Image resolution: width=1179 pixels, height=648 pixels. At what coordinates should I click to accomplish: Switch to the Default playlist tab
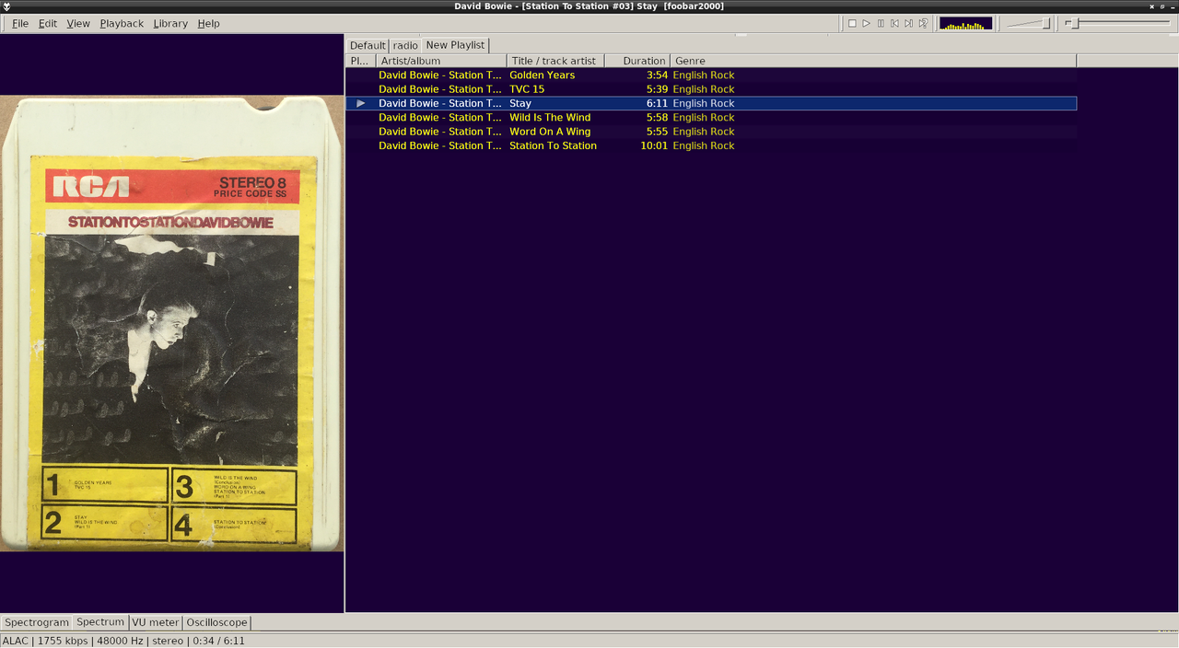pos(368,45)
